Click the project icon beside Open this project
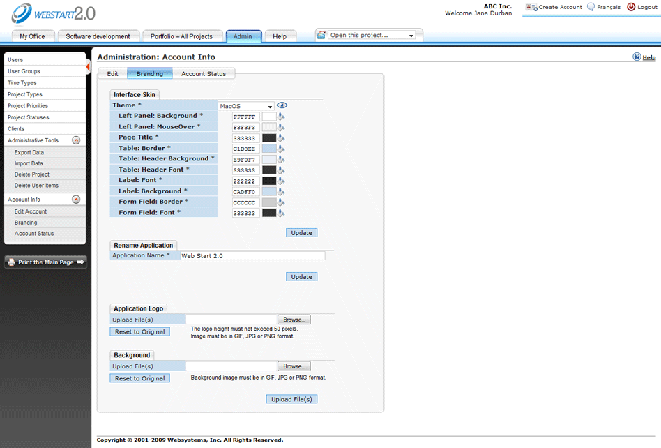This screenshot has width=661, height=448. coord(321,35)
